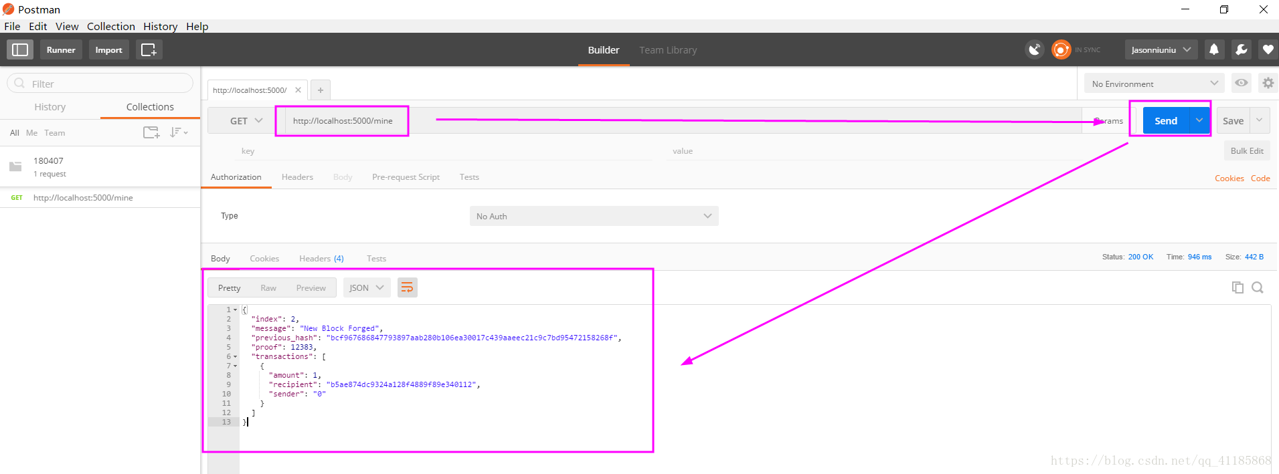Open the JSON format dropdown
1279x474 pixels.
point(367,287)
